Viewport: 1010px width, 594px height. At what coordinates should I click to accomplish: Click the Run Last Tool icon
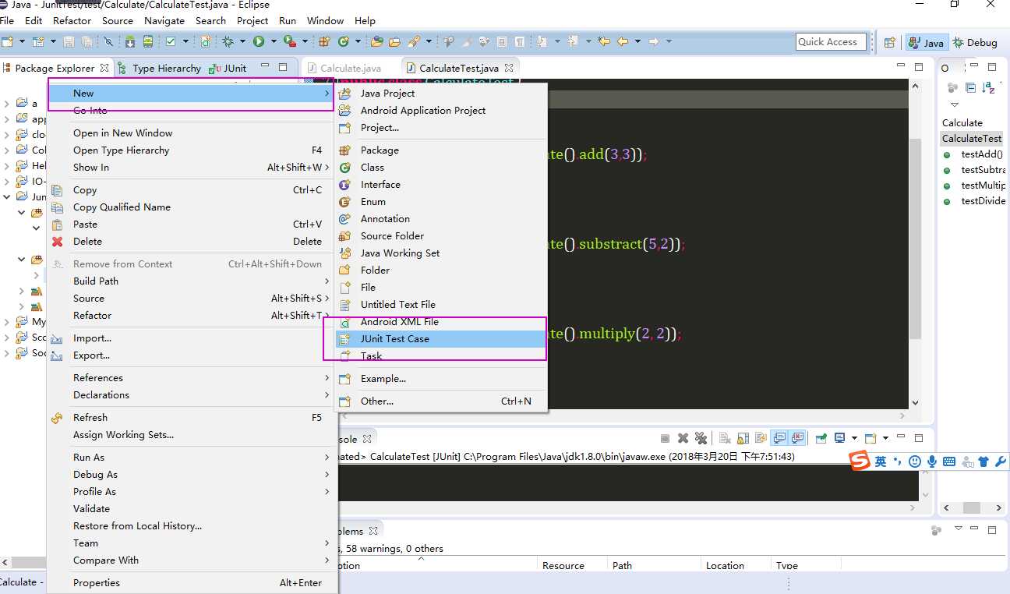click(290, 41)
